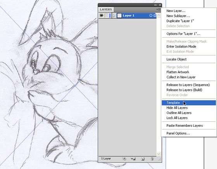Screen dimensions: 217x169
Task: Click Layer 1 target circle icon
Action: click(x=151, y=15)
